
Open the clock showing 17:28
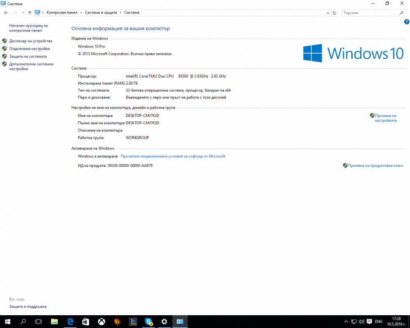click(396, 321)
